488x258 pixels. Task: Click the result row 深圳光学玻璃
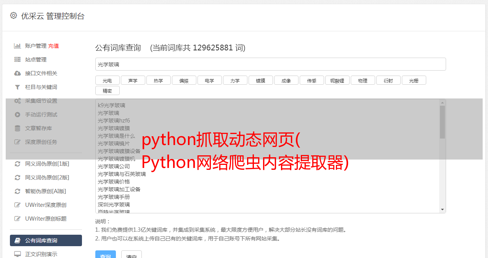(x=114, y=205)
